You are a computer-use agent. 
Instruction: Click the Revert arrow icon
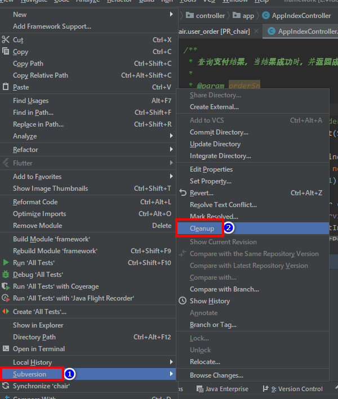183,192
